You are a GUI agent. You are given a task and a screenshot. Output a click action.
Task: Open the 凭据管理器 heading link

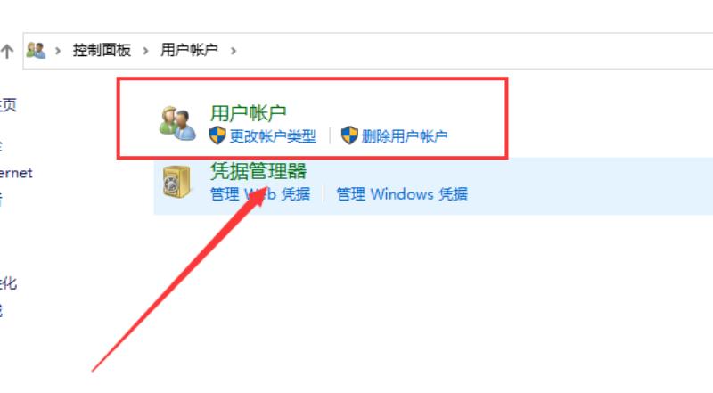pos(258,171)
